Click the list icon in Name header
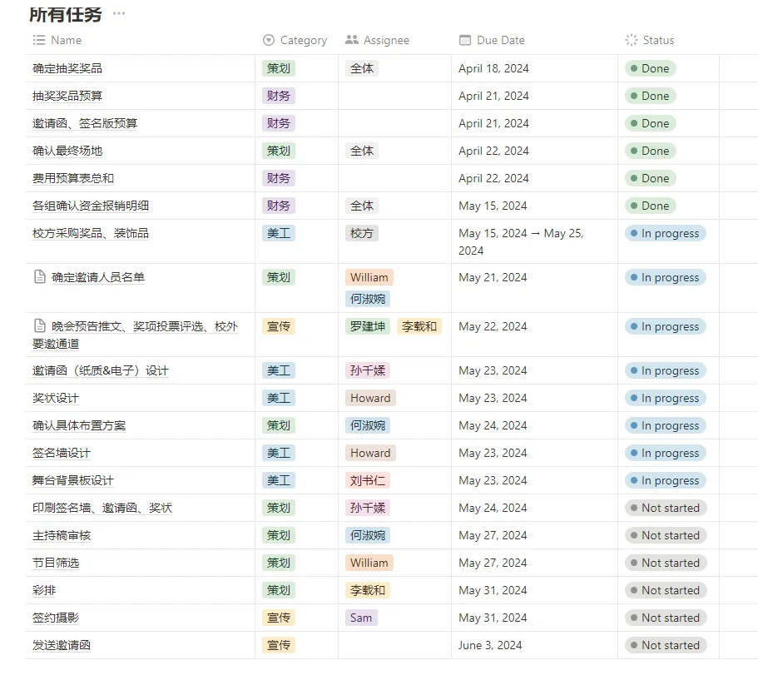758x675 pixels. tap(39, 40)
